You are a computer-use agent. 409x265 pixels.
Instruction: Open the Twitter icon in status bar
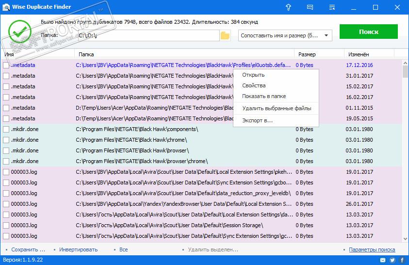[393, 260]
